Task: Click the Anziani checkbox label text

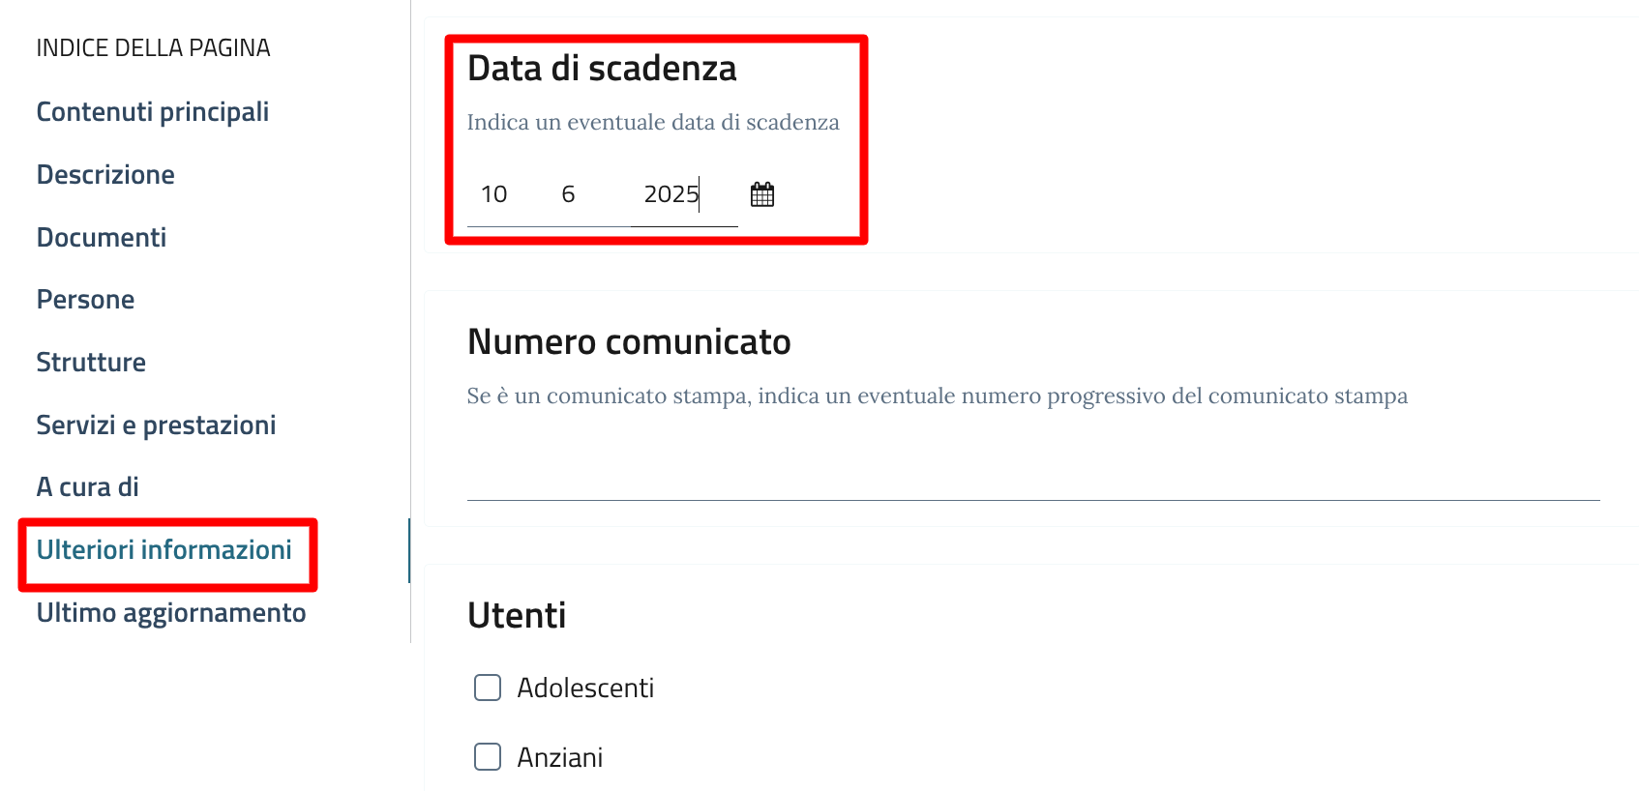Action: pyautogui.click(x=559, y=757)
